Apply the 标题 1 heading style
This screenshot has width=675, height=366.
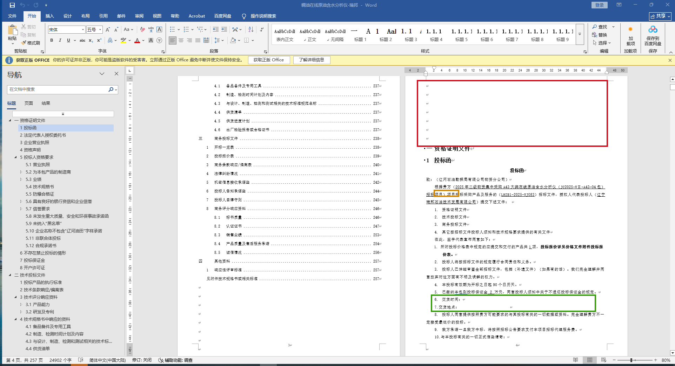[x=360, y=35]
